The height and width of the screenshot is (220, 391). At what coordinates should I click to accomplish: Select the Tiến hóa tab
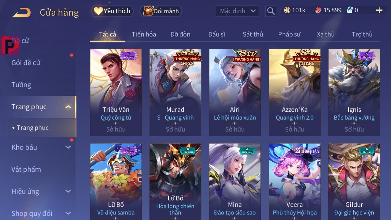tap(144, 34)
